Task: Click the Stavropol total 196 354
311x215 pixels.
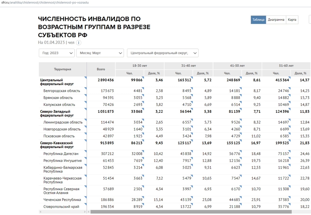Action: [x=107, y=207]
